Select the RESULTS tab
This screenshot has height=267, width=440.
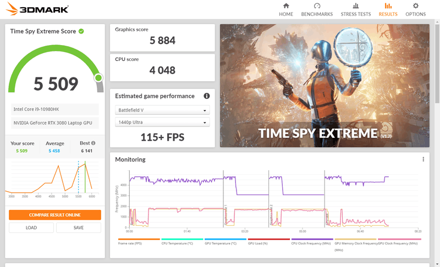point(388,10)
